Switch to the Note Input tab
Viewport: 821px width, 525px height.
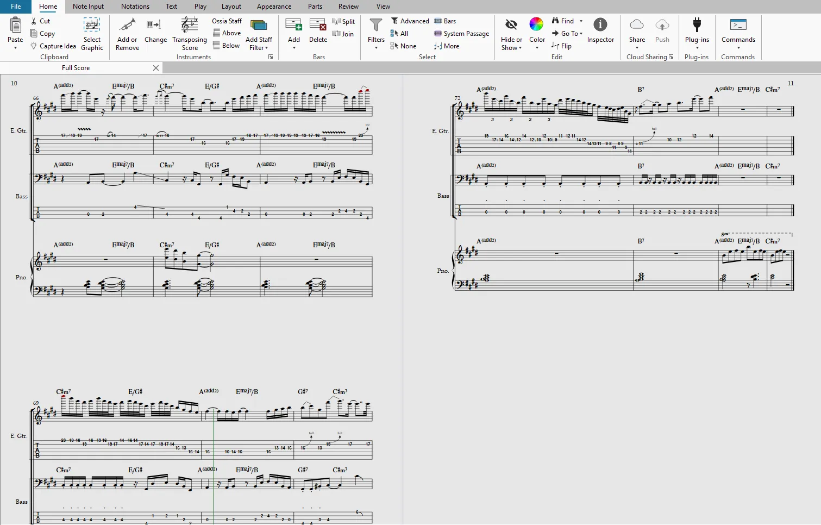tap(88, 7)
